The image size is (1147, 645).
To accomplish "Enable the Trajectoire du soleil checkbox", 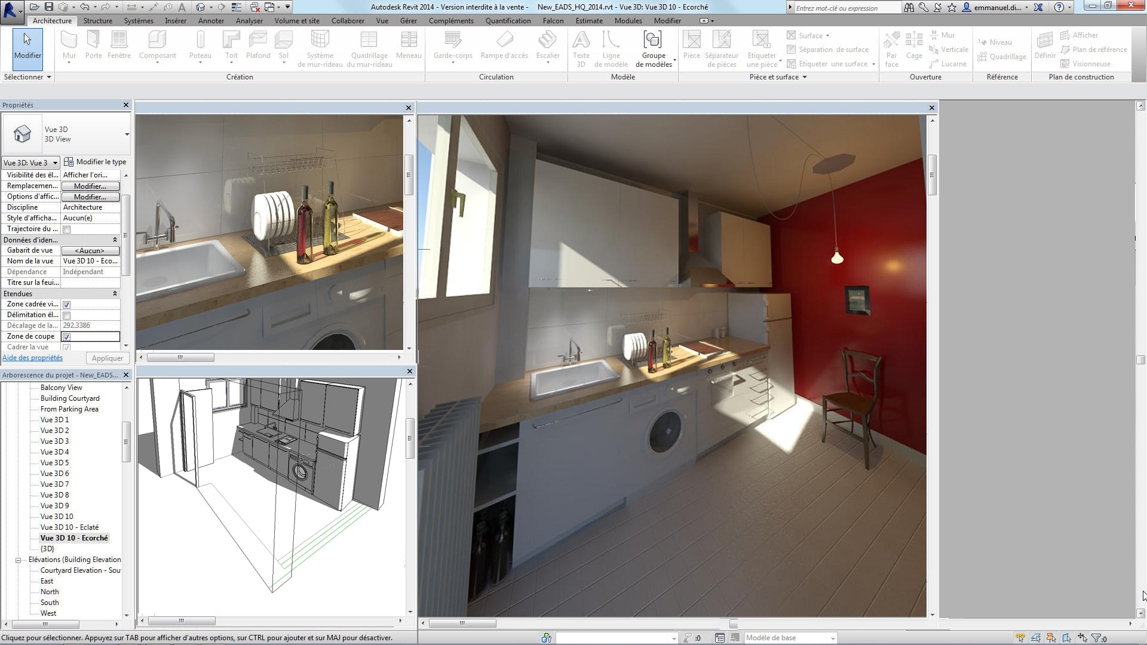I will 67,229.
